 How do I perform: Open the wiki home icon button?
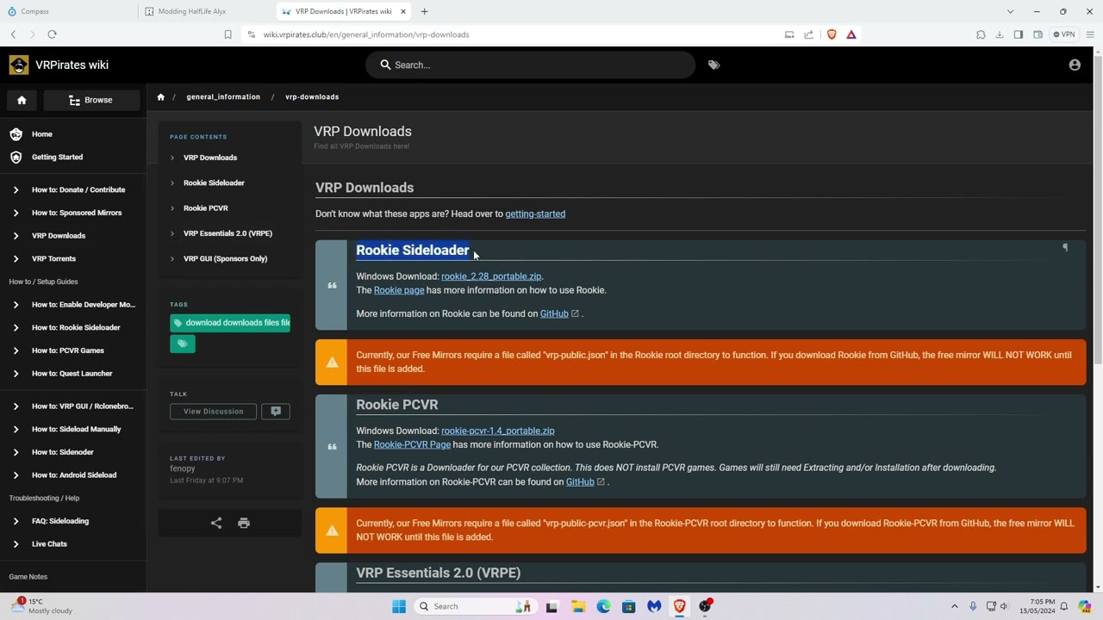[22, 100]
